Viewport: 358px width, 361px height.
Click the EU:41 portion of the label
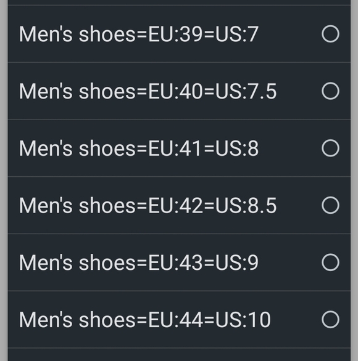(175, 148)
